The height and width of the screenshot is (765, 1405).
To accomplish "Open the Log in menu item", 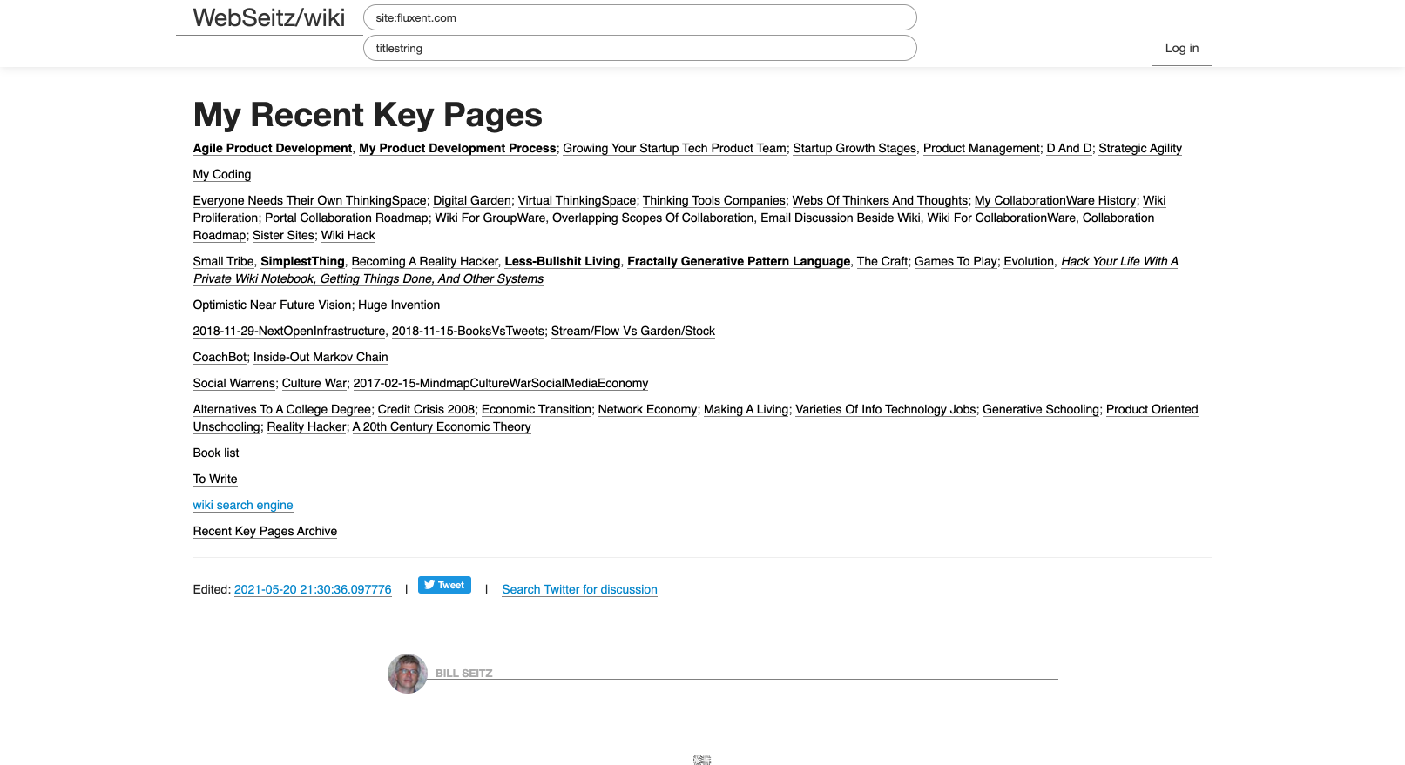I will 1181,48.
